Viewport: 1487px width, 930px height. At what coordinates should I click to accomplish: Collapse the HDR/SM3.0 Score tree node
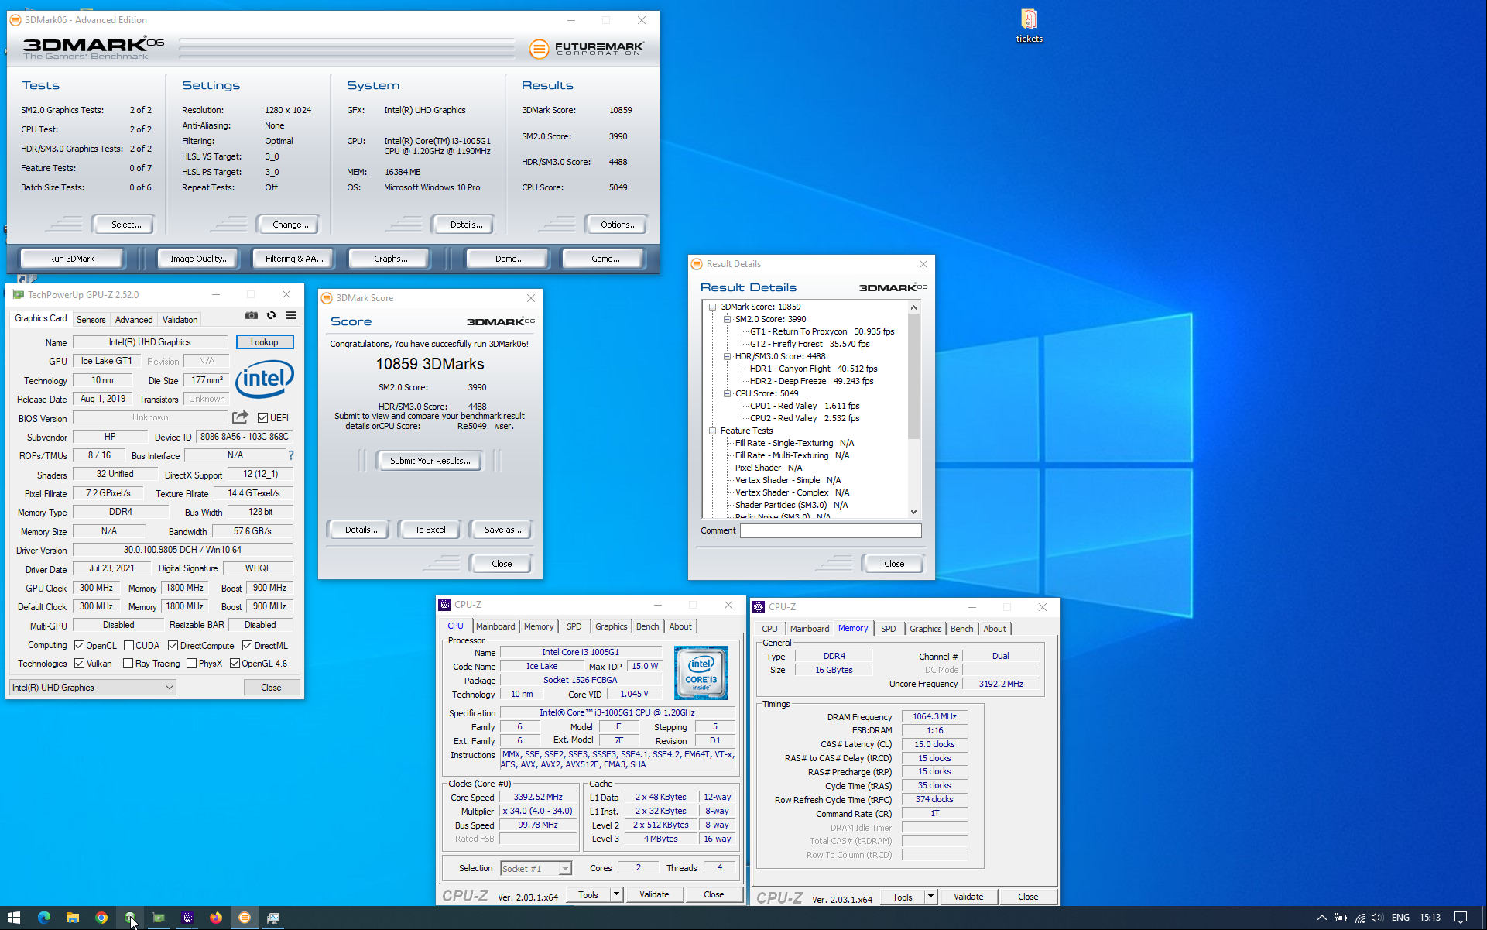pyautogui.click(x=728, y=356)
